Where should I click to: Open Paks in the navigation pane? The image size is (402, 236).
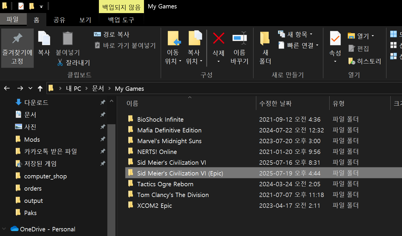30,213
